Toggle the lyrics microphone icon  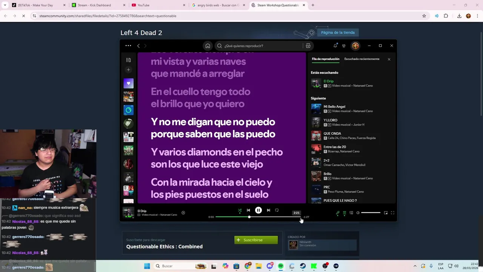click(338, 213)
